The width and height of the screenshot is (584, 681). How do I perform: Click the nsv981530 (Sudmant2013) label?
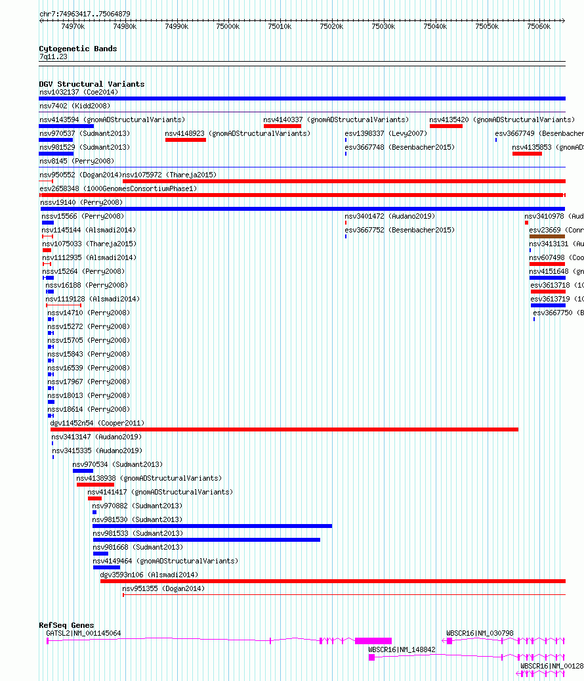[x=137, y=520]
